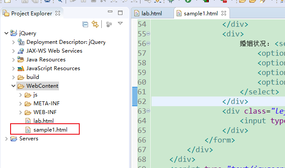Expand Java Resources node

13,60
